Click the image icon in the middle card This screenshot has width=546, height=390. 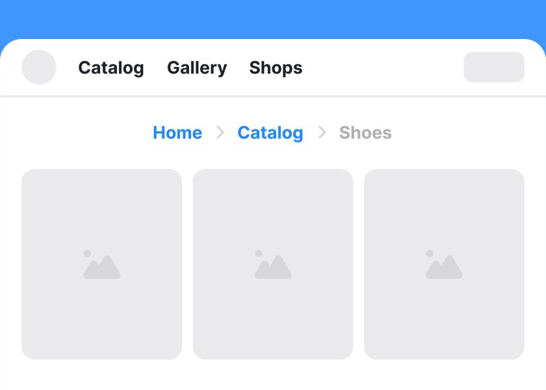pos(273,265)
